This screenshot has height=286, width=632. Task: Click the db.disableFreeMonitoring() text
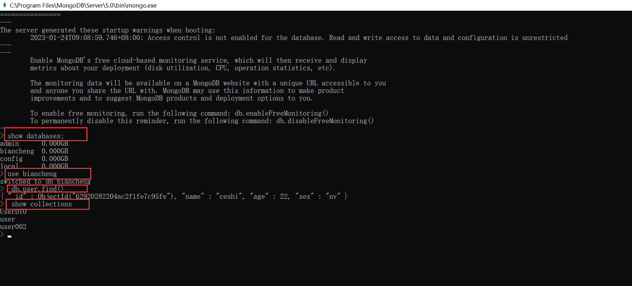tap(325, 121)
